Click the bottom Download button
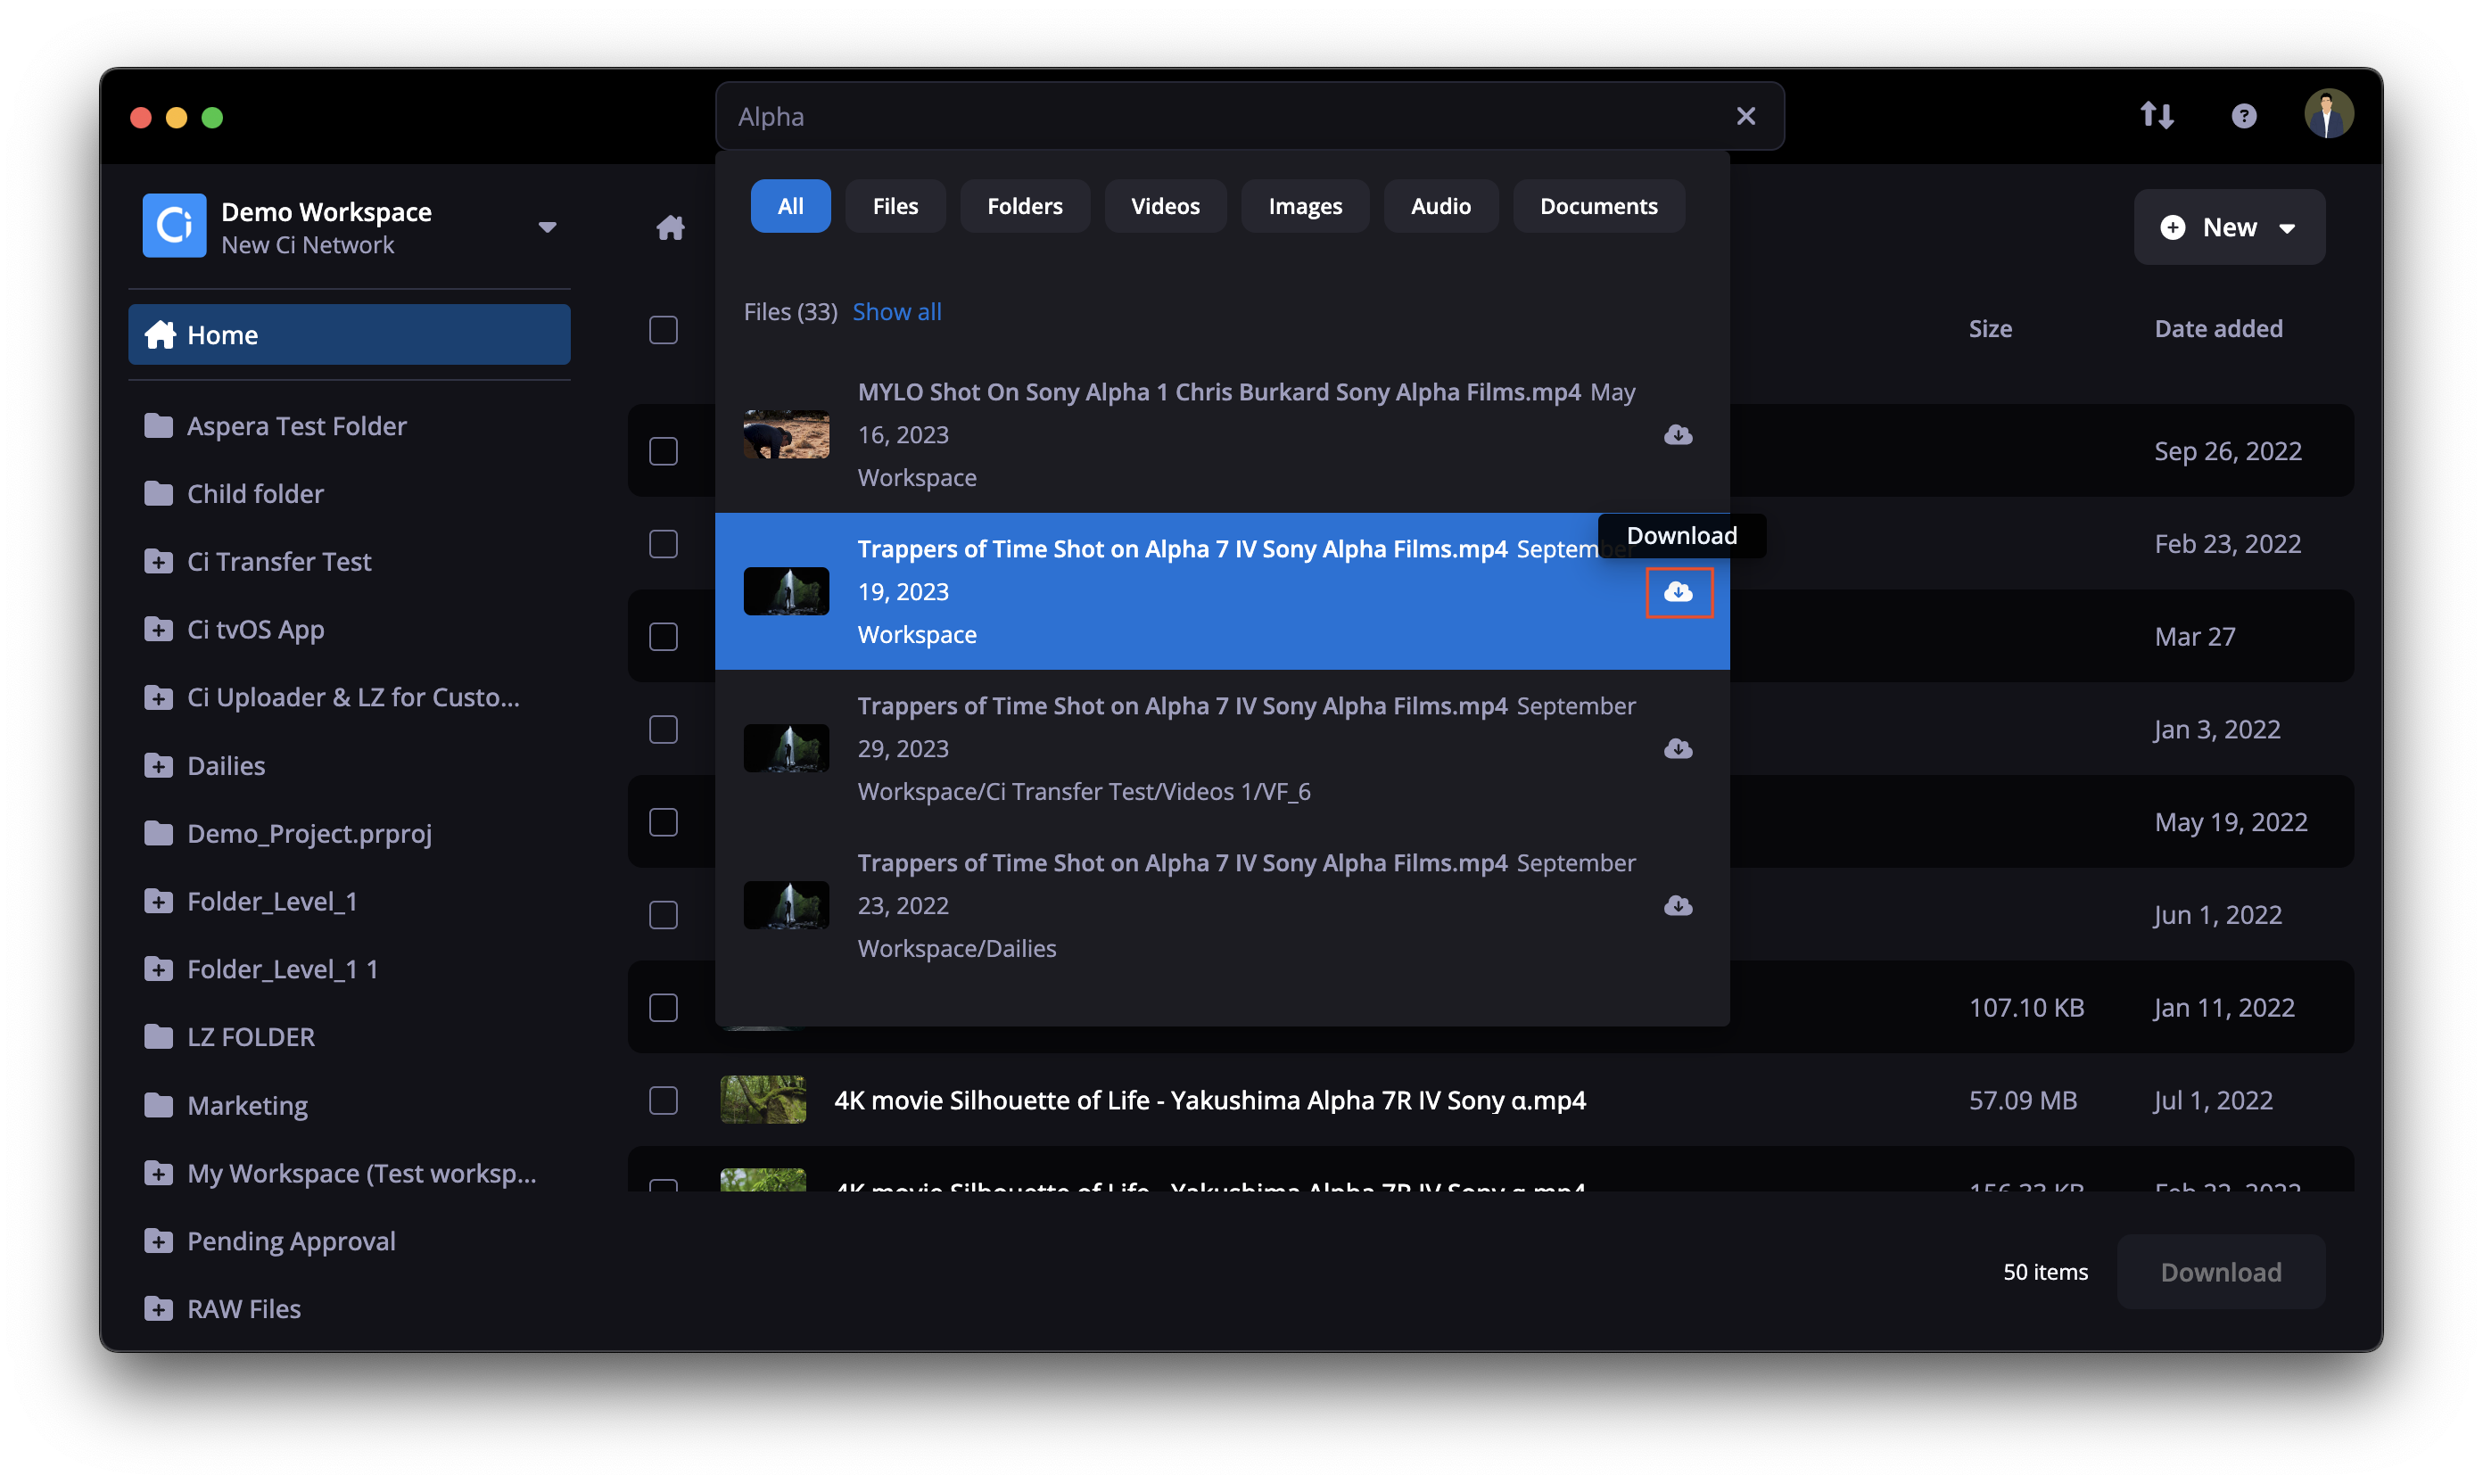This screenshot has height=1484, width=2483. tap(2220, 1272)
